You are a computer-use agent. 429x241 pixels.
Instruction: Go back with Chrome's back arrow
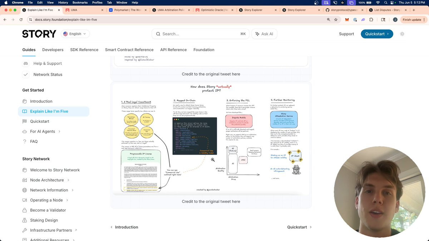[x=5, y=20]
